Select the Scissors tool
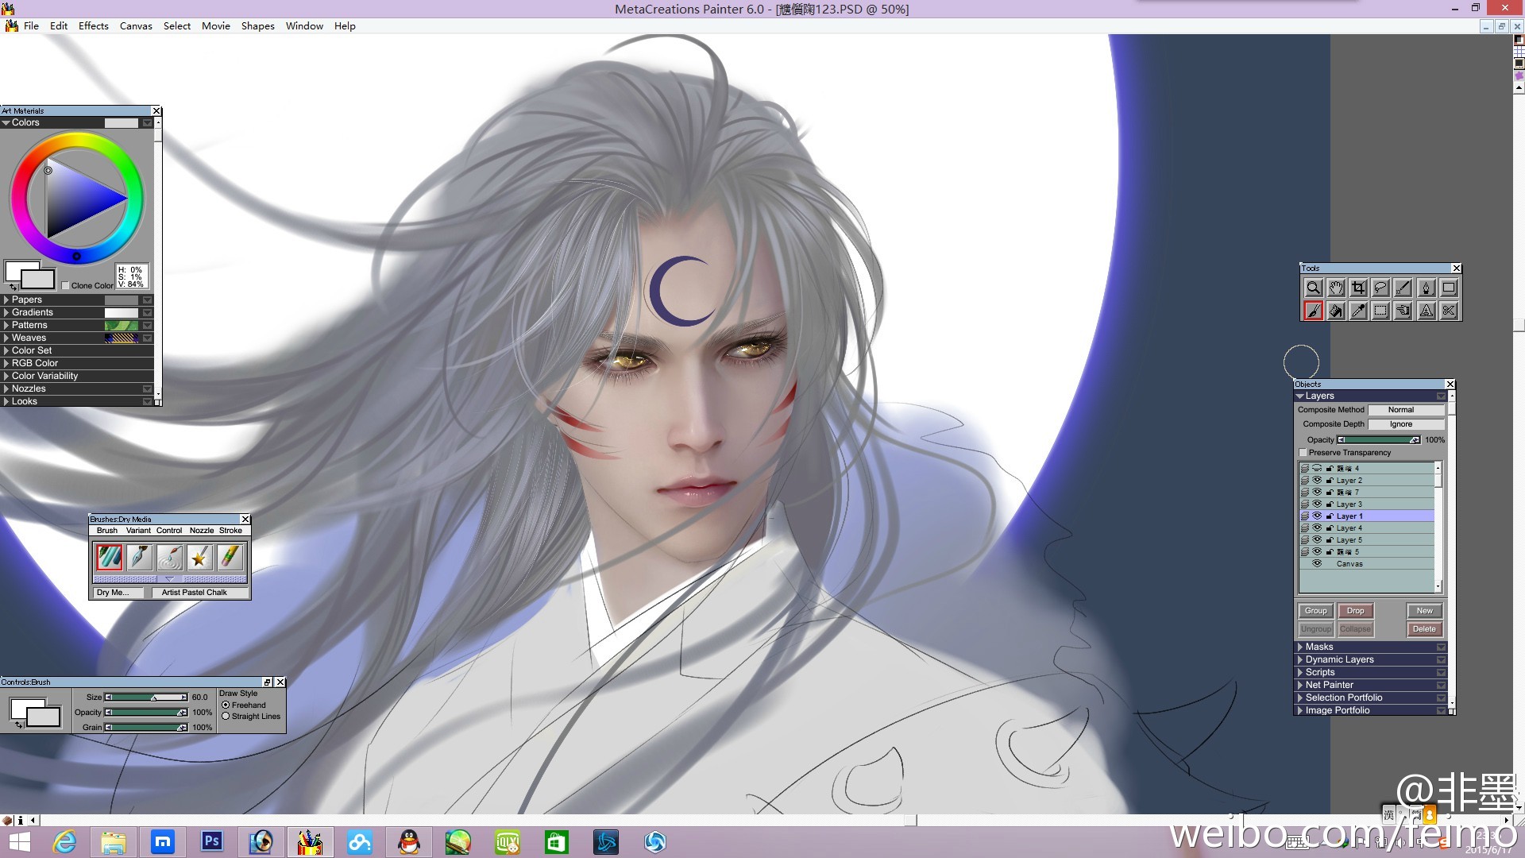The image size is (1525, 858). tap(1449, 311)
